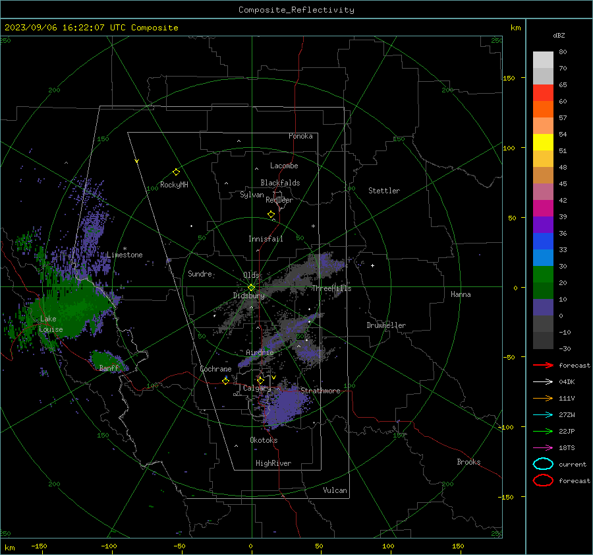Click the HighRiver label

tap(273, 463)
